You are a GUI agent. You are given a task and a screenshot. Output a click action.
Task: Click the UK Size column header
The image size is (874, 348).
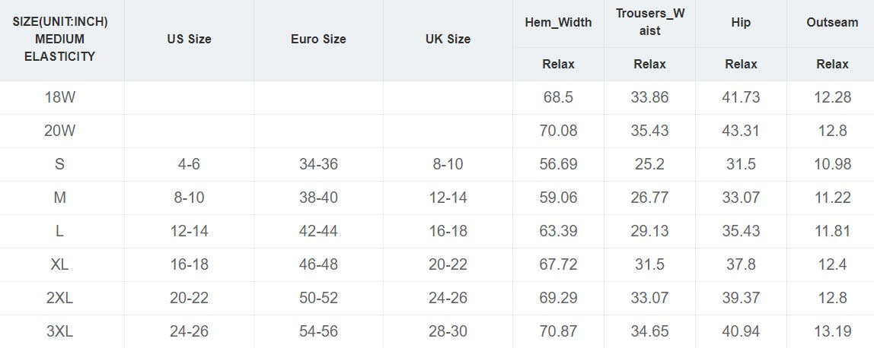pyautogui.click(x=448, y=39)
